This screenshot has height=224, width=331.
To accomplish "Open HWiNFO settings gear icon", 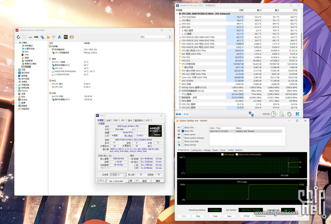I will coord(289,114).
